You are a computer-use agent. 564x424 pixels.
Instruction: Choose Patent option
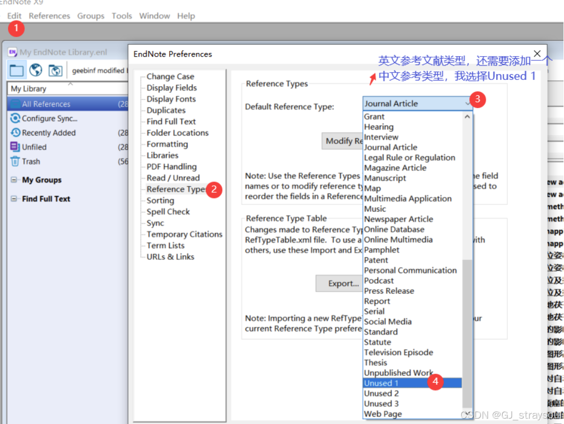click(x=413, y=260)
